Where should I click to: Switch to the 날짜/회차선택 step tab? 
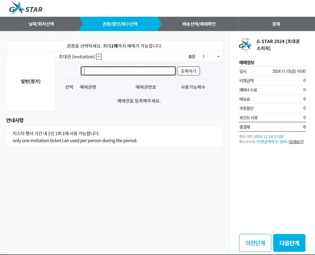click(41, 24)
